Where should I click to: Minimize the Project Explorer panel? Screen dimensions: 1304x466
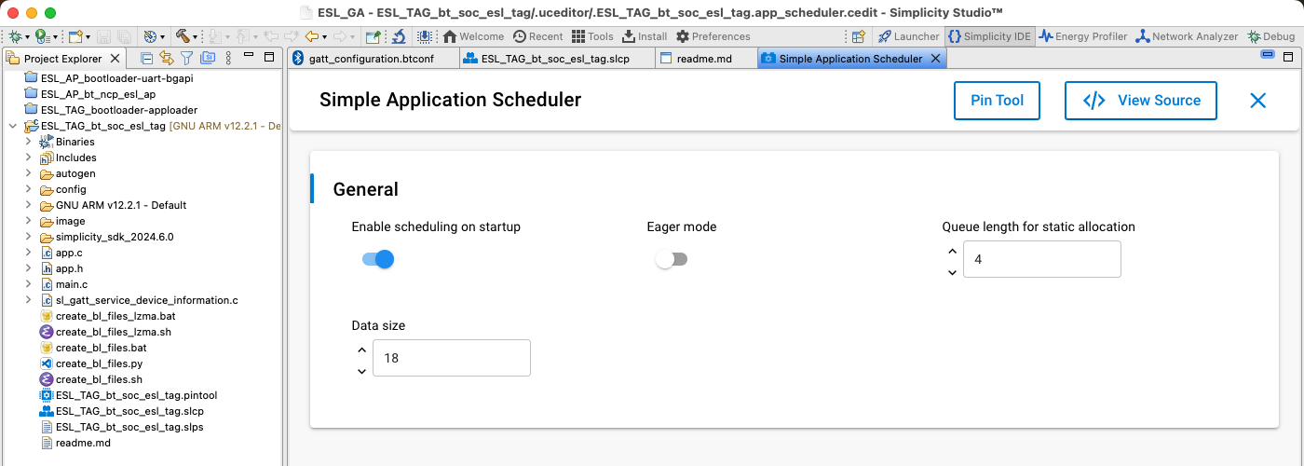point(249,55)
